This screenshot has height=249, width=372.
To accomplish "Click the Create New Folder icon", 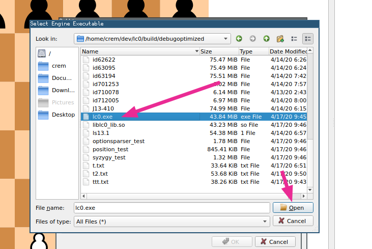I will (x=280, y=39).
